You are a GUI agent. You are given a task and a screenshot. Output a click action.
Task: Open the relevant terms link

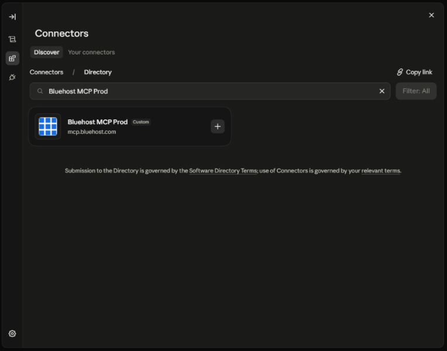point(381,171)
